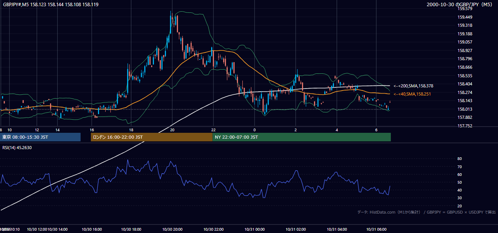Select the ロンドン 16:00-22:00 JST session bar
Image resolution: width=498 pixels, height=233 pixels.
pos(152,137)
